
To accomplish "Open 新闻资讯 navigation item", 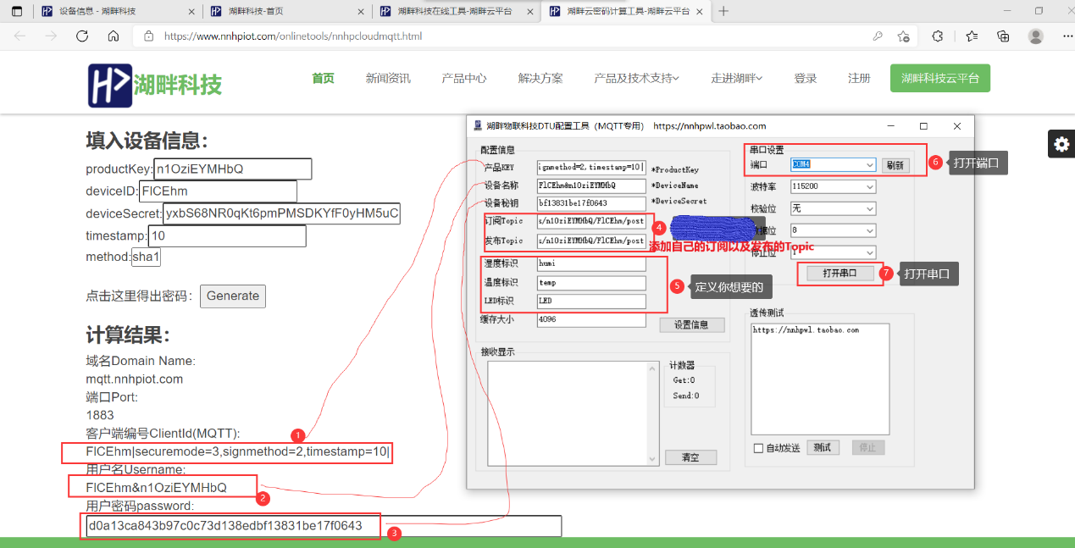I will 388,78.
